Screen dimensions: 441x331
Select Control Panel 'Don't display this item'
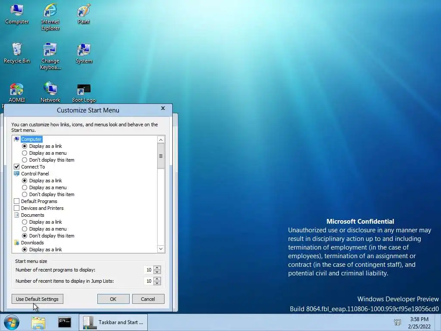coord(25,194)
